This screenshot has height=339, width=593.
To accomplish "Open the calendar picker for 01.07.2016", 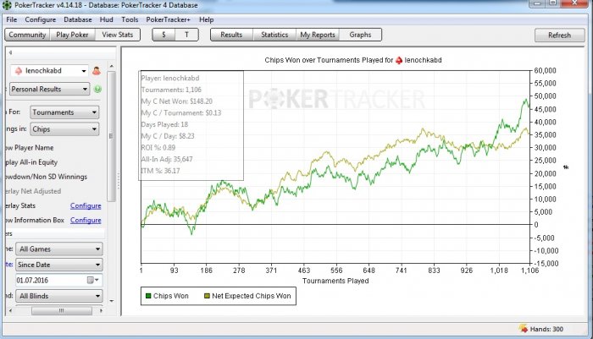I will [x=92, y=280].
